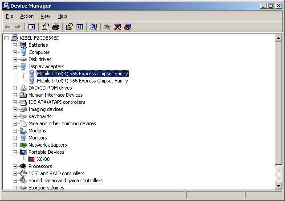
Task: Select the highlighted Mobile Intel 965 adapter
Action: pyautogui.click(x=83, y=74)
